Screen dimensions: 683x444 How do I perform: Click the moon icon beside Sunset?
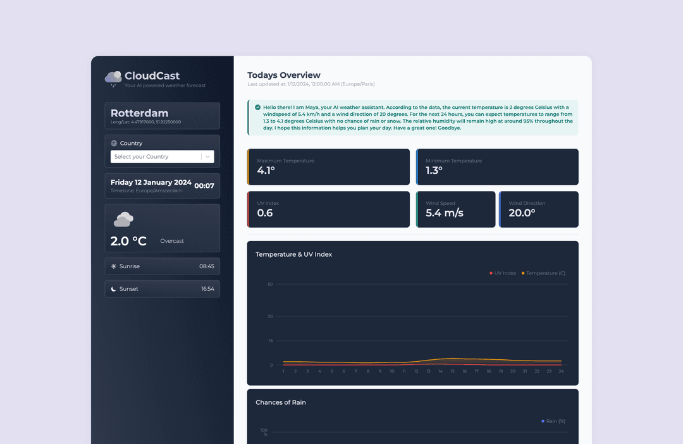coord(113,288)
